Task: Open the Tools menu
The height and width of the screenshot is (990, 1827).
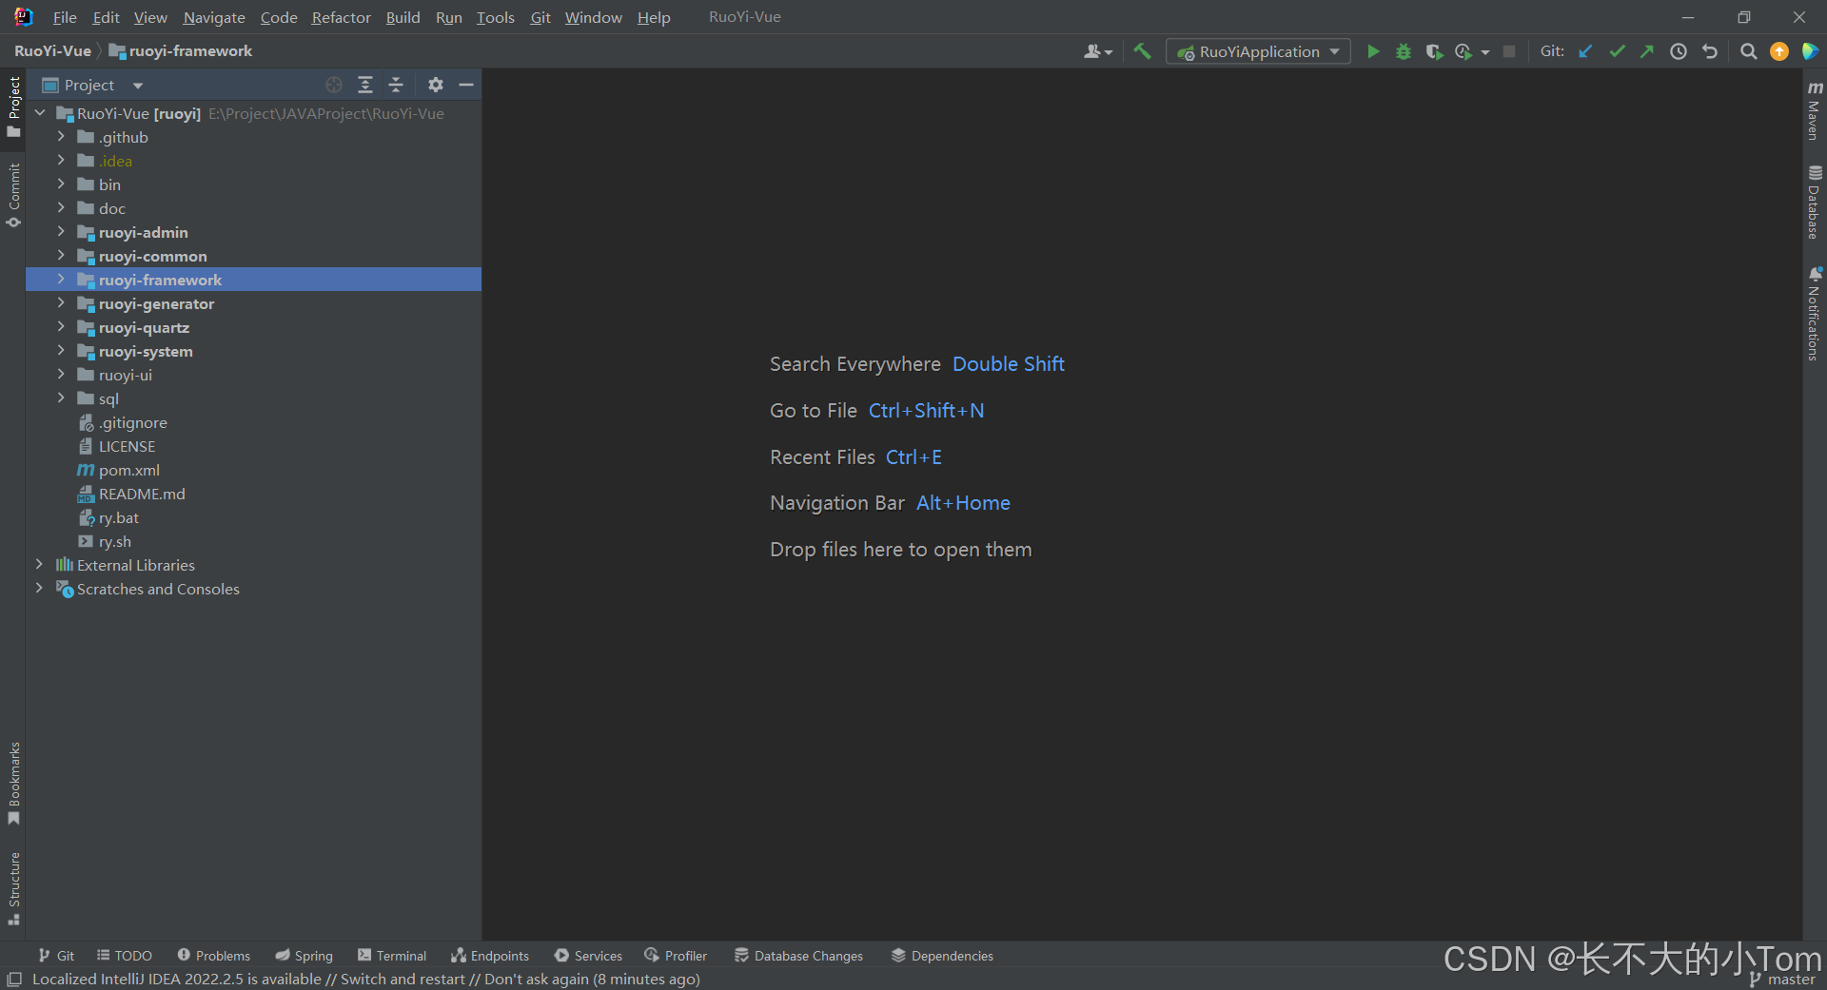Action: click(495, 17)
